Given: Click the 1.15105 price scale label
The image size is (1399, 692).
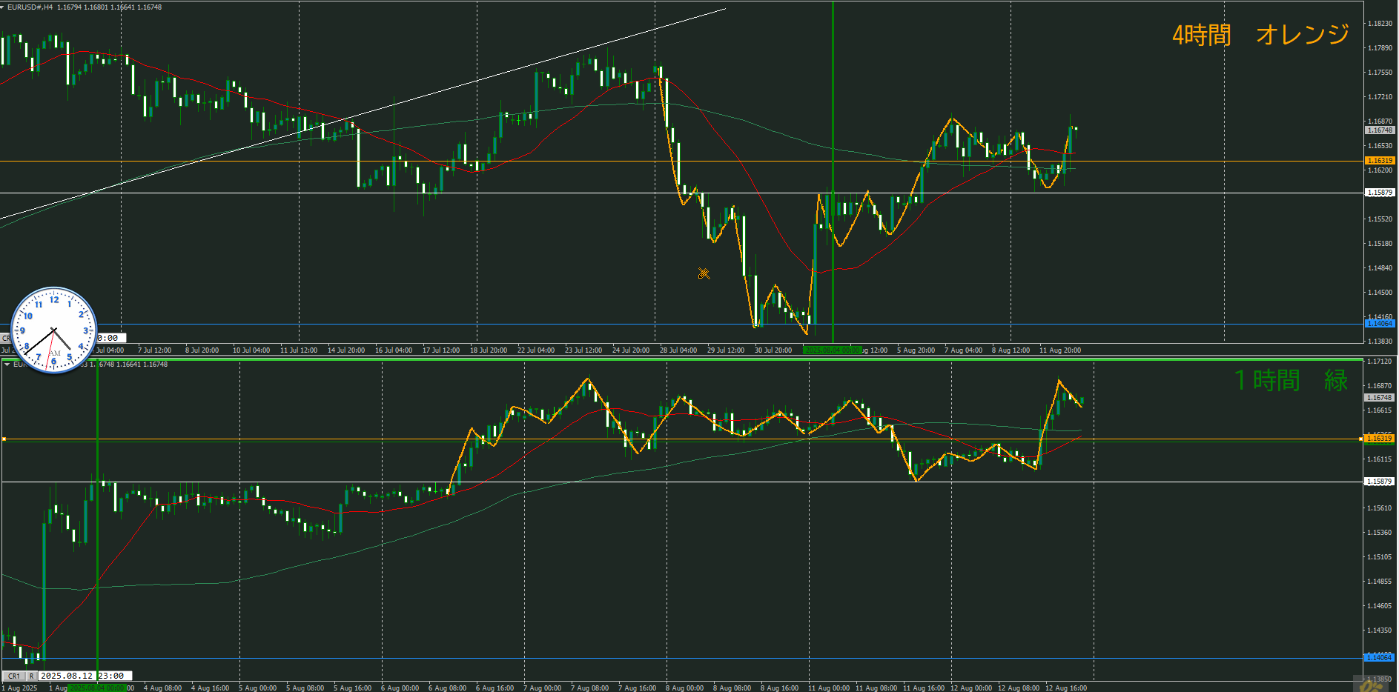Looking at the screenshot, I should point(1380,557).
